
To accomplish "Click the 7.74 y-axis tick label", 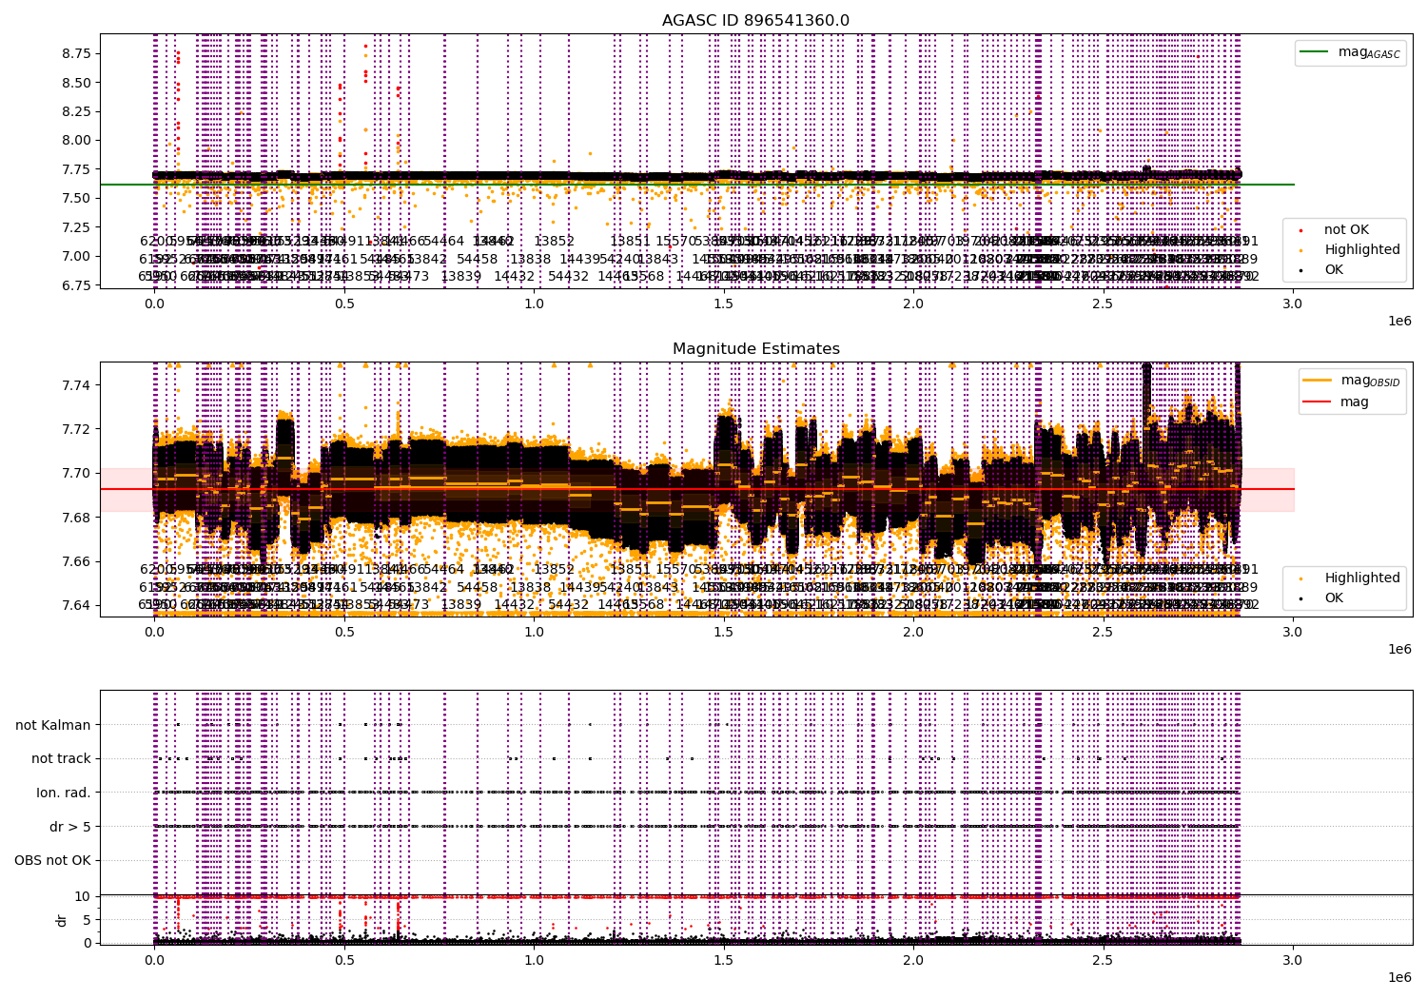I will coord(76,385).
